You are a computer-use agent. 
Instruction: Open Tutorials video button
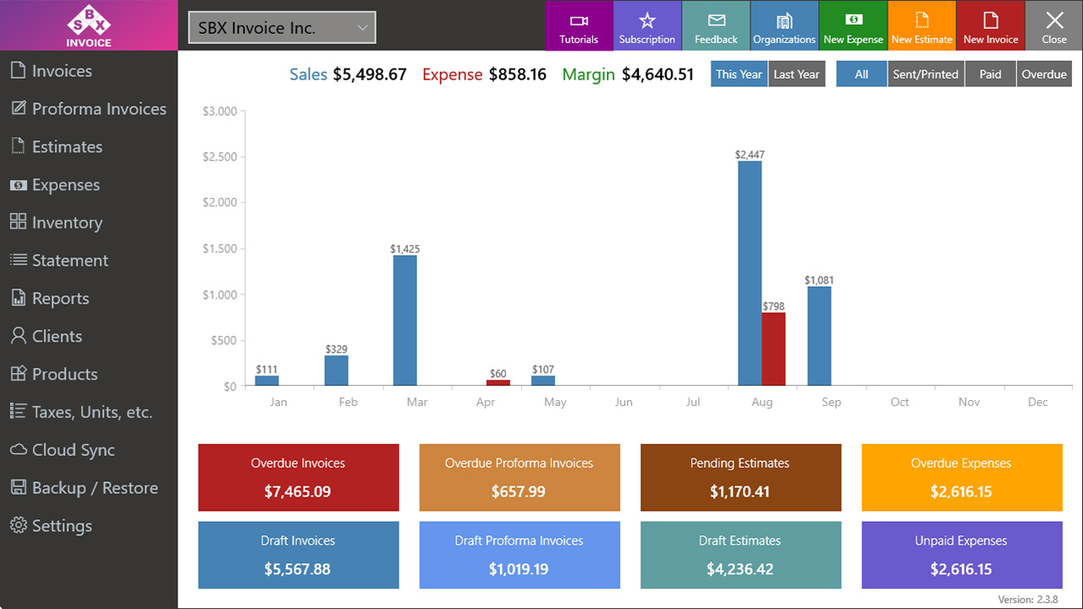(579, 26)
